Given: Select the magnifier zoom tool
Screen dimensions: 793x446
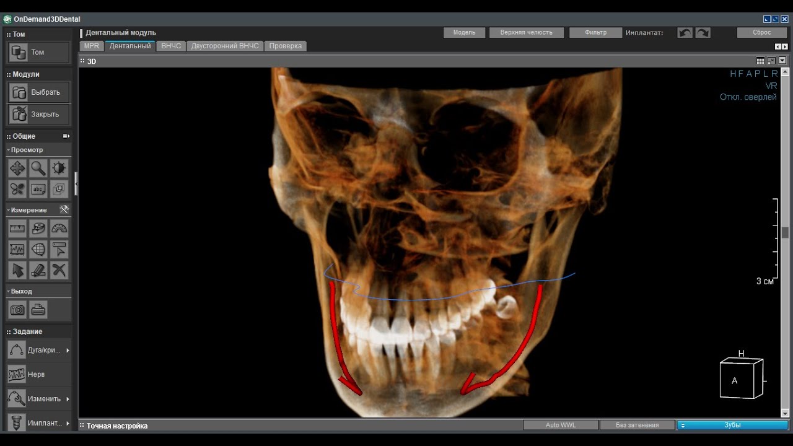Looking at the screenshot, I should [38, 168].
